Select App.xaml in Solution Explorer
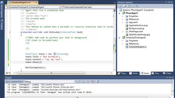This screenshot has height=98, width=175. tap(133, 22)
